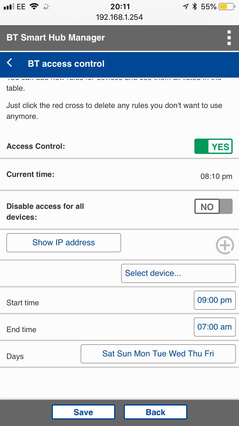Open the Select device dropdown
The image size is (239, 426).
tap(178, 273)
